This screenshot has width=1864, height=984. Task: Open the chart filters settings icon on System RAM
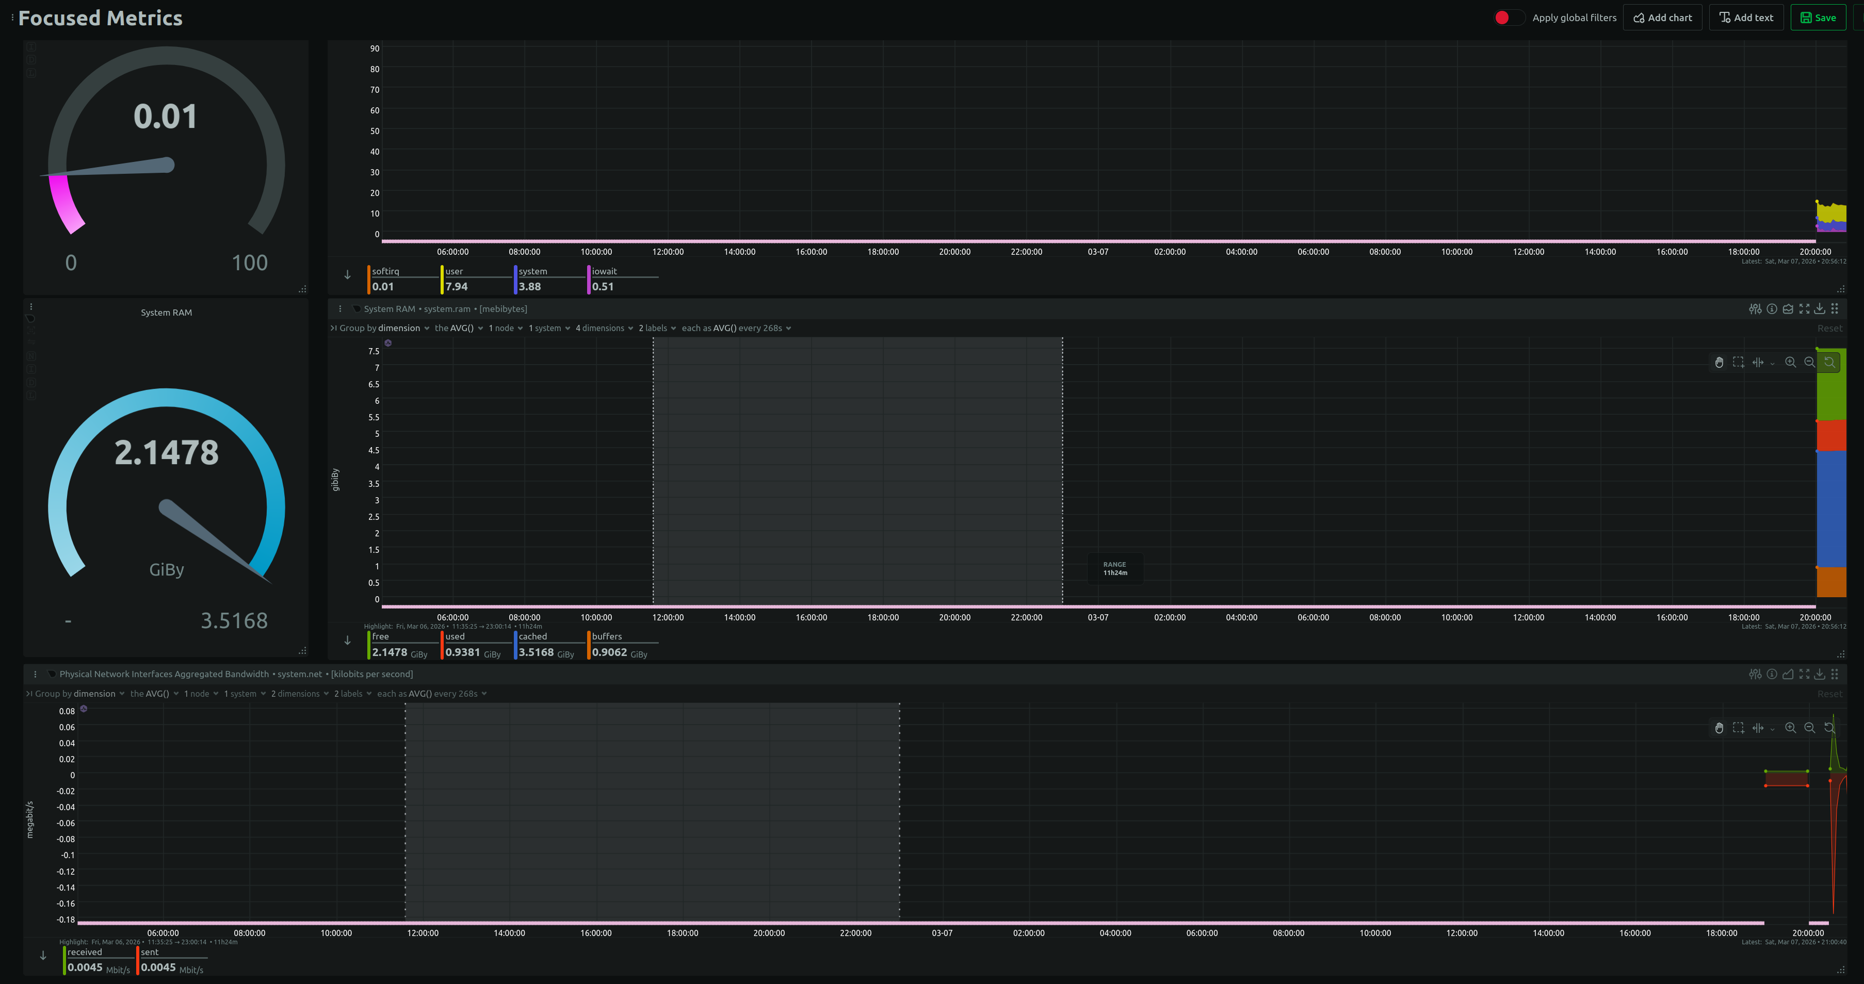tap(1755, 308)
